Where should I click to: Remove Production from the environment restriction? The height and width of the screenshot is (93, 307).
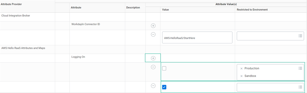241,68
